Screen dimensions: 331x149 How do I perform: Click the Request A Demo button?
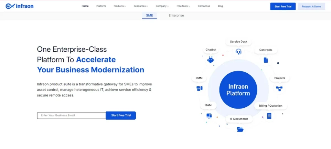[311, 6]
